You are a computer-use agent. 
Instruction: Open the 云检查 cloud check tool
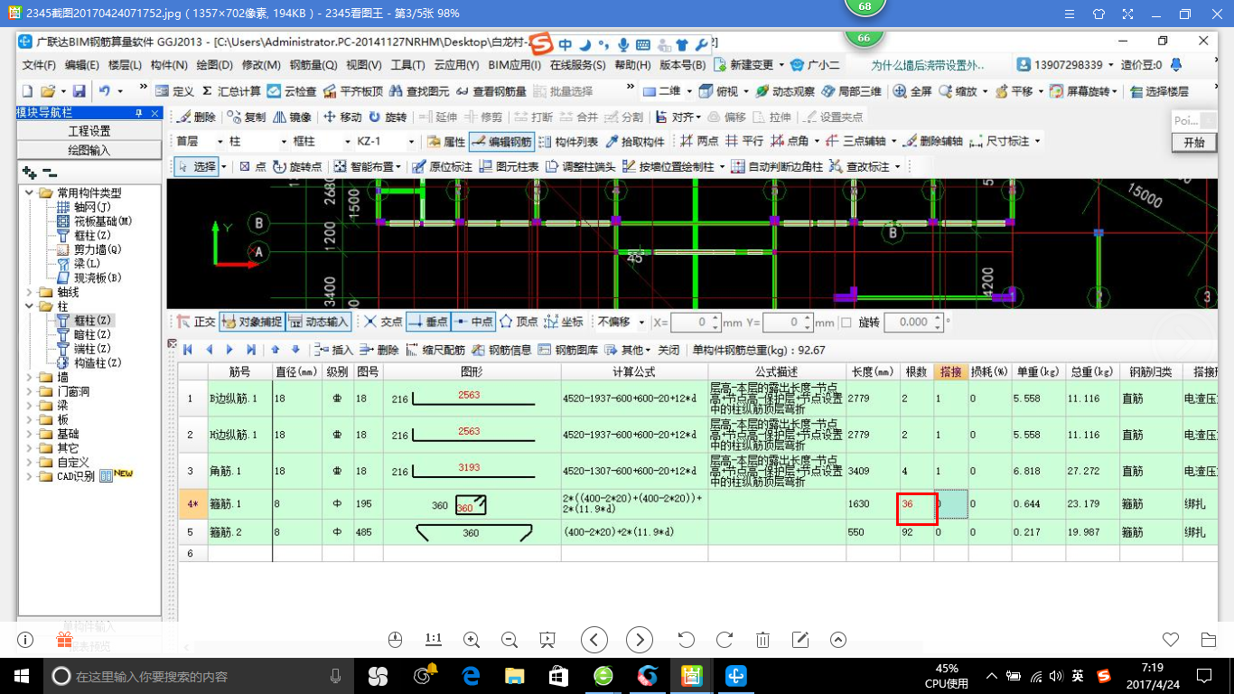click(x=293, y=91)
